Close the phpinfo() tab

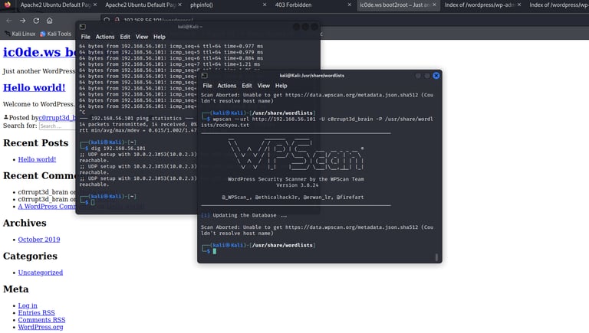(x=265, y=5)
